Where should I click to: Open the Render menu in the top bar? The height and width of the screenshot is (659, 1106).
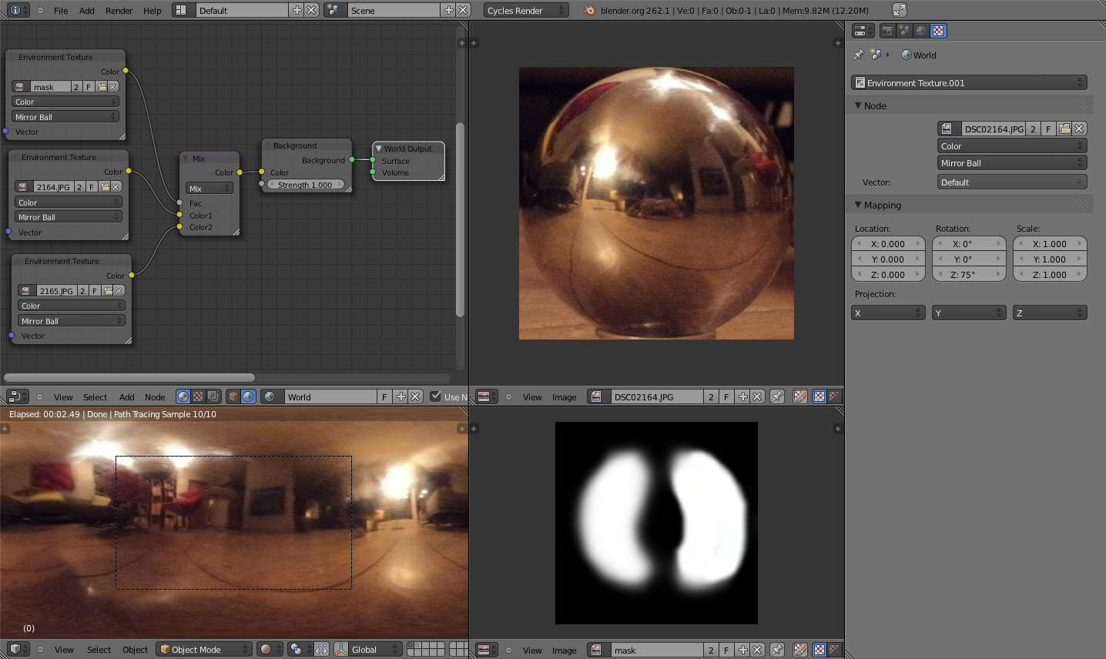[x=119, y=11]
